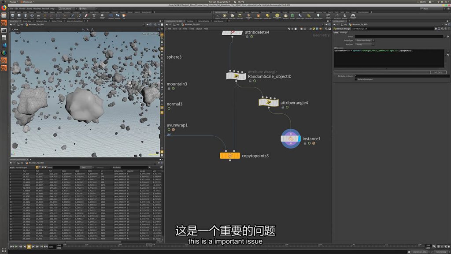Toggle the lock flag on attribdelete4 node
Screen dimensions: 451x254
click(x=247, y=37)
